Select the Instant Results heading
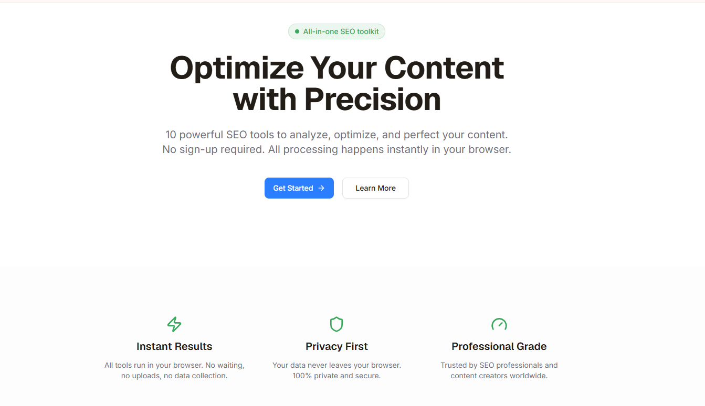The width and height of the screenshot is (705, 406). click(174, 346)
